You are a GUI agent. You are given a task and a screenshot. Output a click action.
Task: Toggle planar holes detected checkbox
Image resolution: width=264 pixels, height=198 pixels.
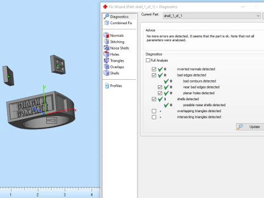[x=160, y=93]
